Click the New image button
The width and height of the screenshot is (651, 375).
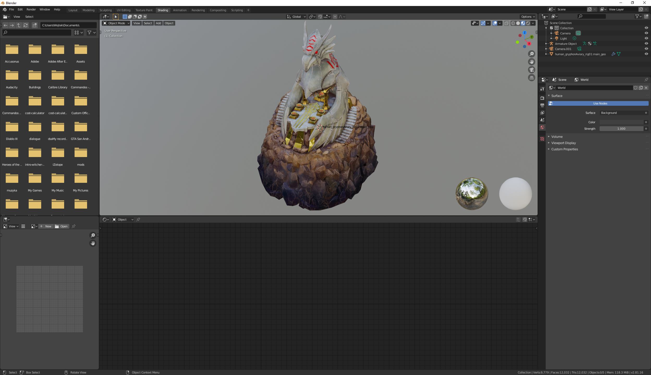tap(46, 226)
